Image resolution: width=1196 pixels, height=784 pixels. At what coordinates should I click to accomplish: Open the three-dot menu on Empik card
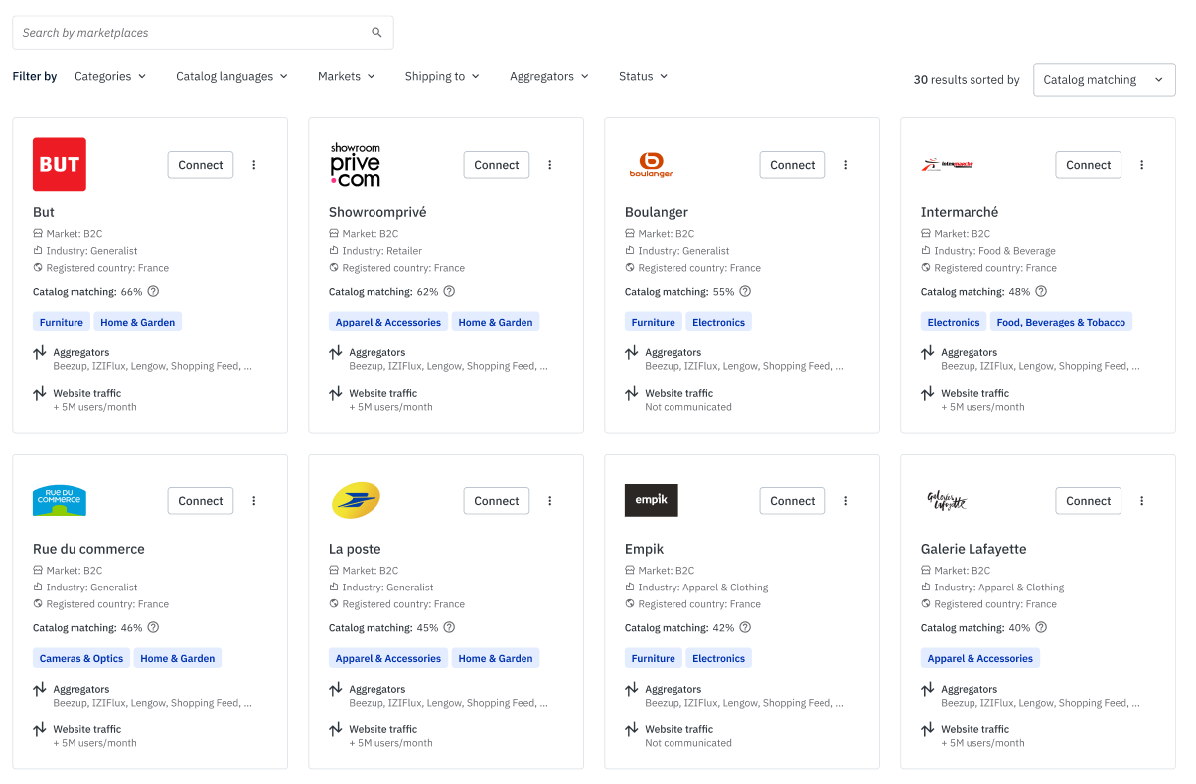[846, 501]
